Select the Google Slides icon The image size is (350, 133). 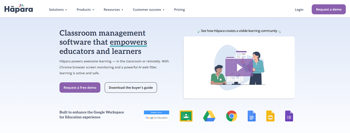[270, 116]
